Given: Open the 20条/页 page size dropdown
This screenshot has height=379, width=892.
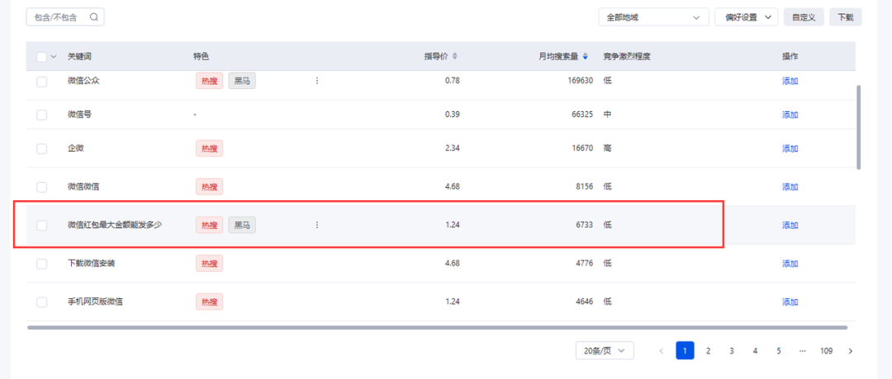Looking at the screenshot, I should point(605,351).
